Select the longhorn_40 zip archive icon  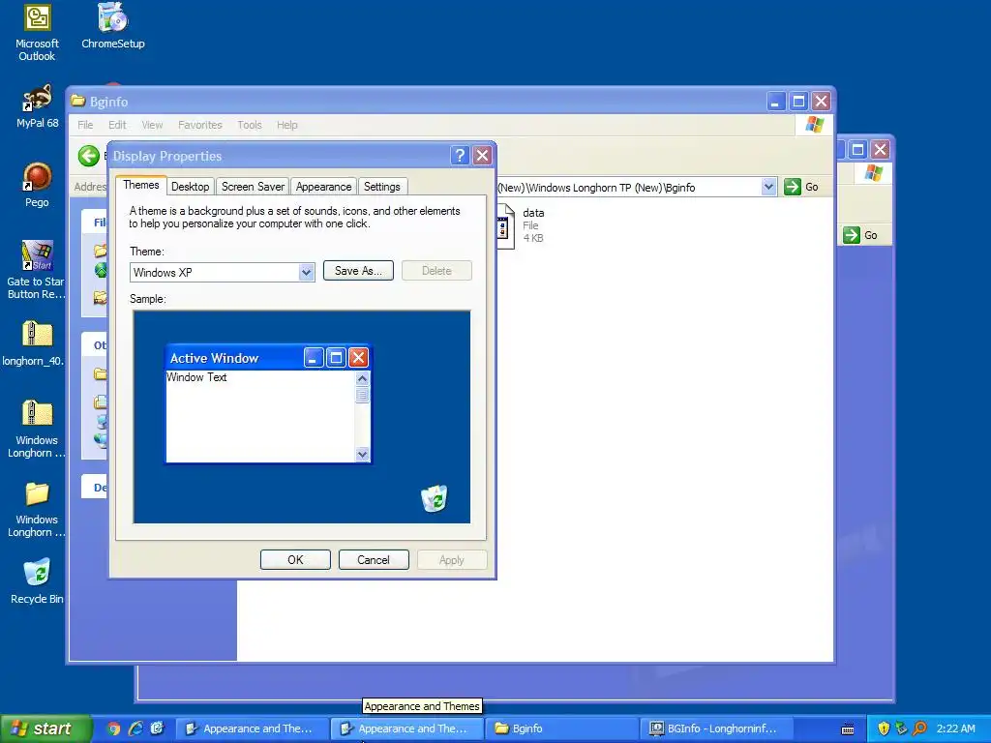click(36, 343)
